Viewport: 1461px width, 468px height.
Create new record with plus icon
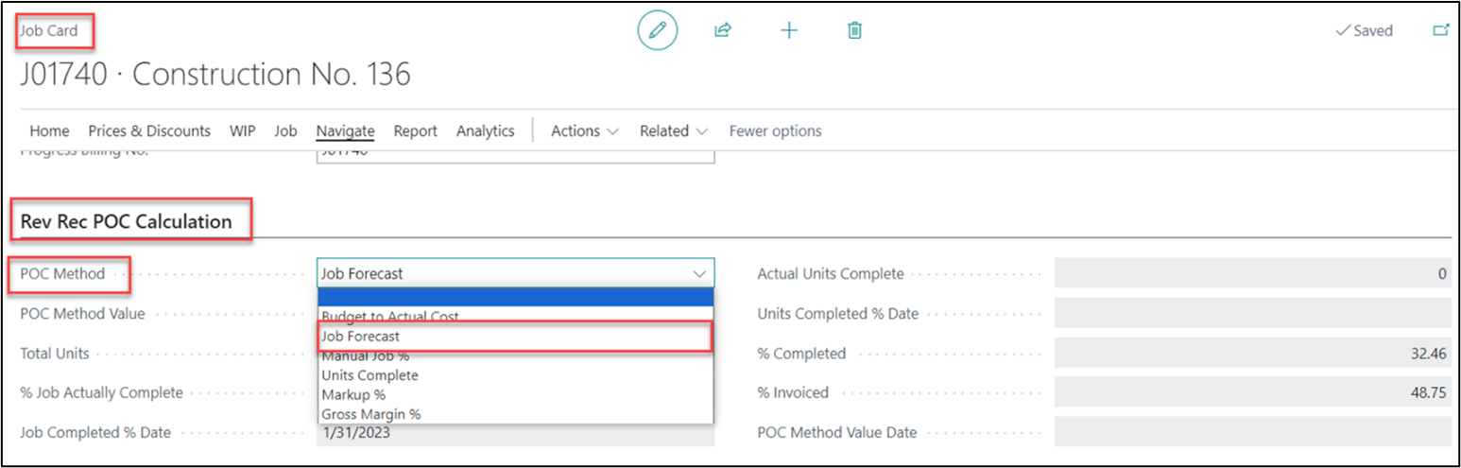click(789, 30)
